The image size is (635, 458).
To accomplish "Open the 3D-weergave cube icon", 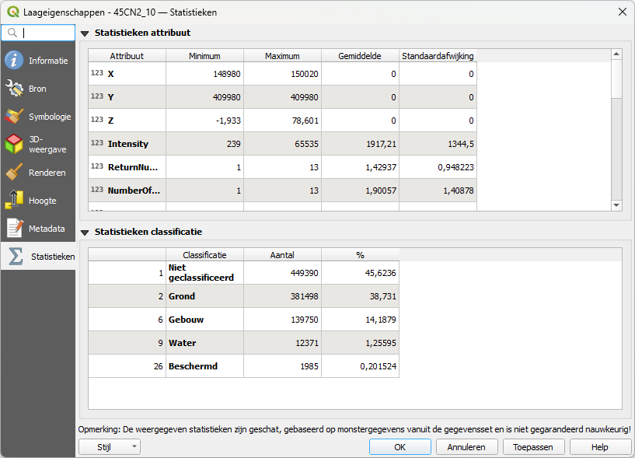I will coord(14,145).
